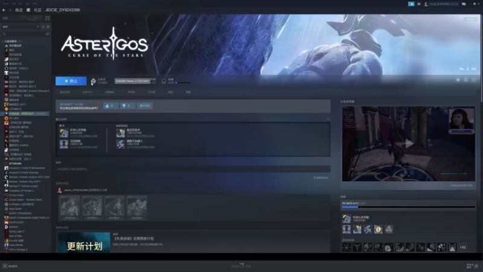Open first game sub-navigation tab under 停止
The width and height of the screenshot is (483, 272).
(65, 92)
